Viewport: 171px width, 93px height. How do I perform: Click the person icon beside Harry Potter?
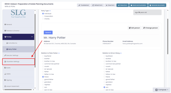point(7,49)
